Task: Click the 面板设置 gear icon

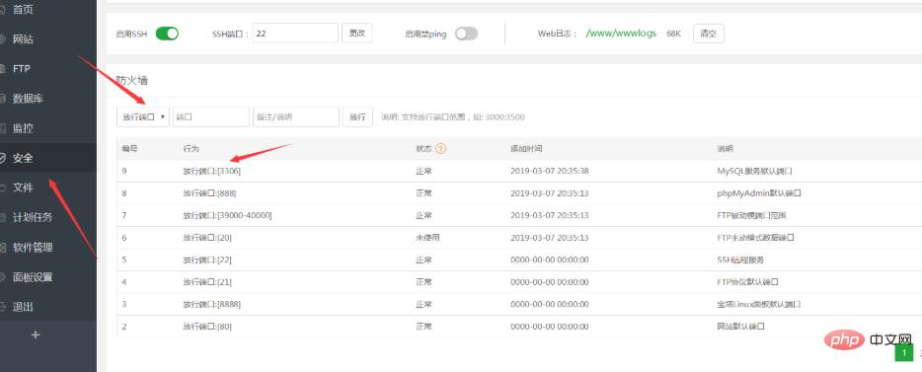Action: 2,276
